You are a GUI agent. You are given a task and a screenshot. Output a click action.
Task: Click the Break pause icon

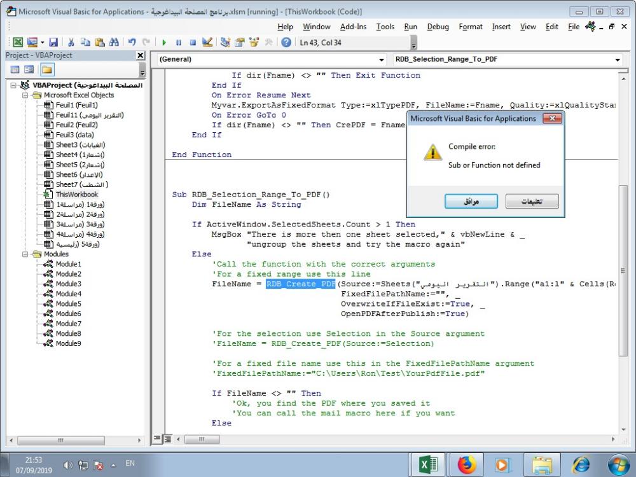click(179, 42)
